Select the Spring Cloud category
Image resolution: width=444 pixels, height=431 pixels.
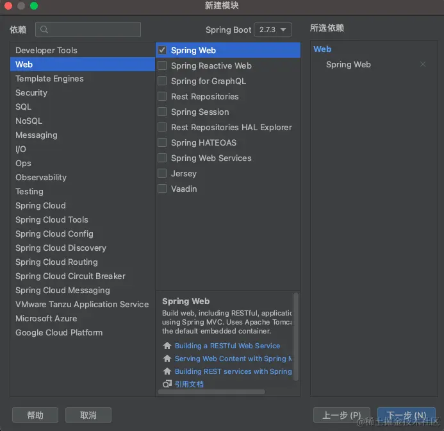coord(83,206)
